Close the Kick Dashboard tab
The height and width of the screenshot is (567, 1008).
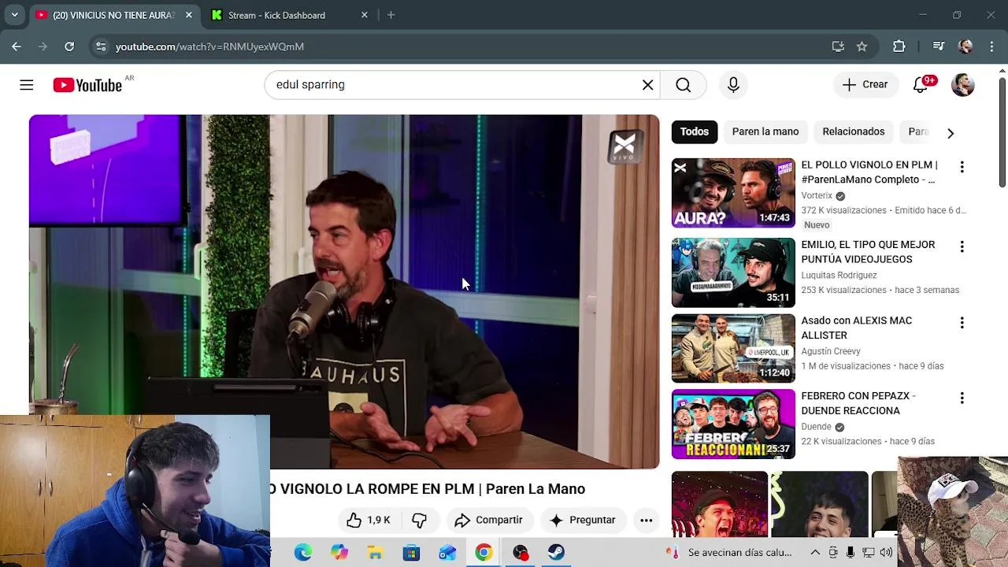point(364,15)
